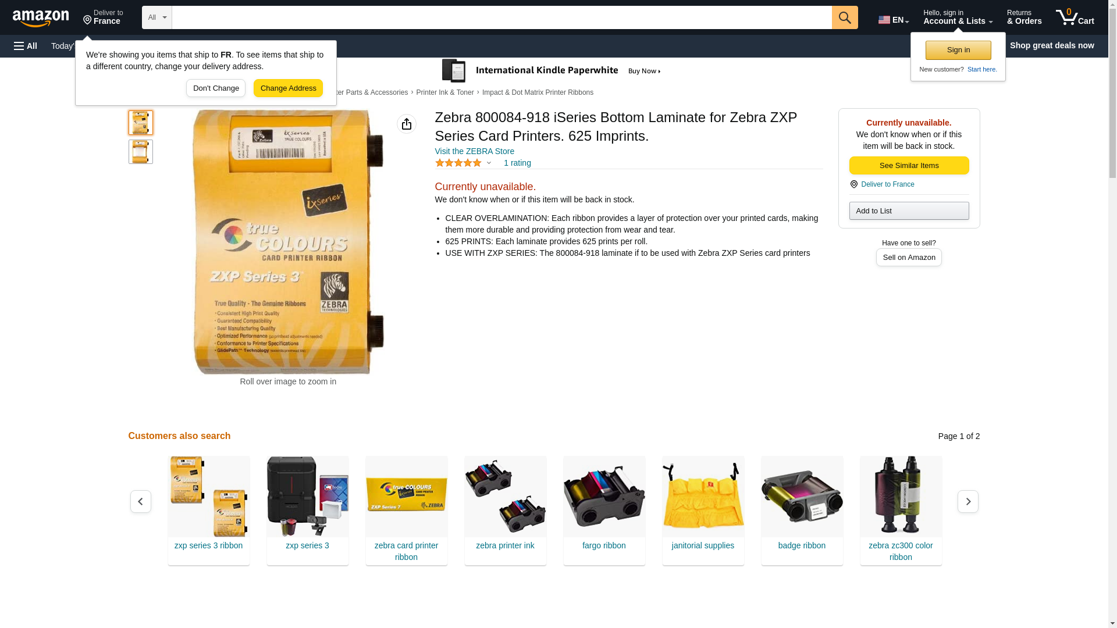Click the Amazon logo
1117x628 pixels.
tap(41, 18)
